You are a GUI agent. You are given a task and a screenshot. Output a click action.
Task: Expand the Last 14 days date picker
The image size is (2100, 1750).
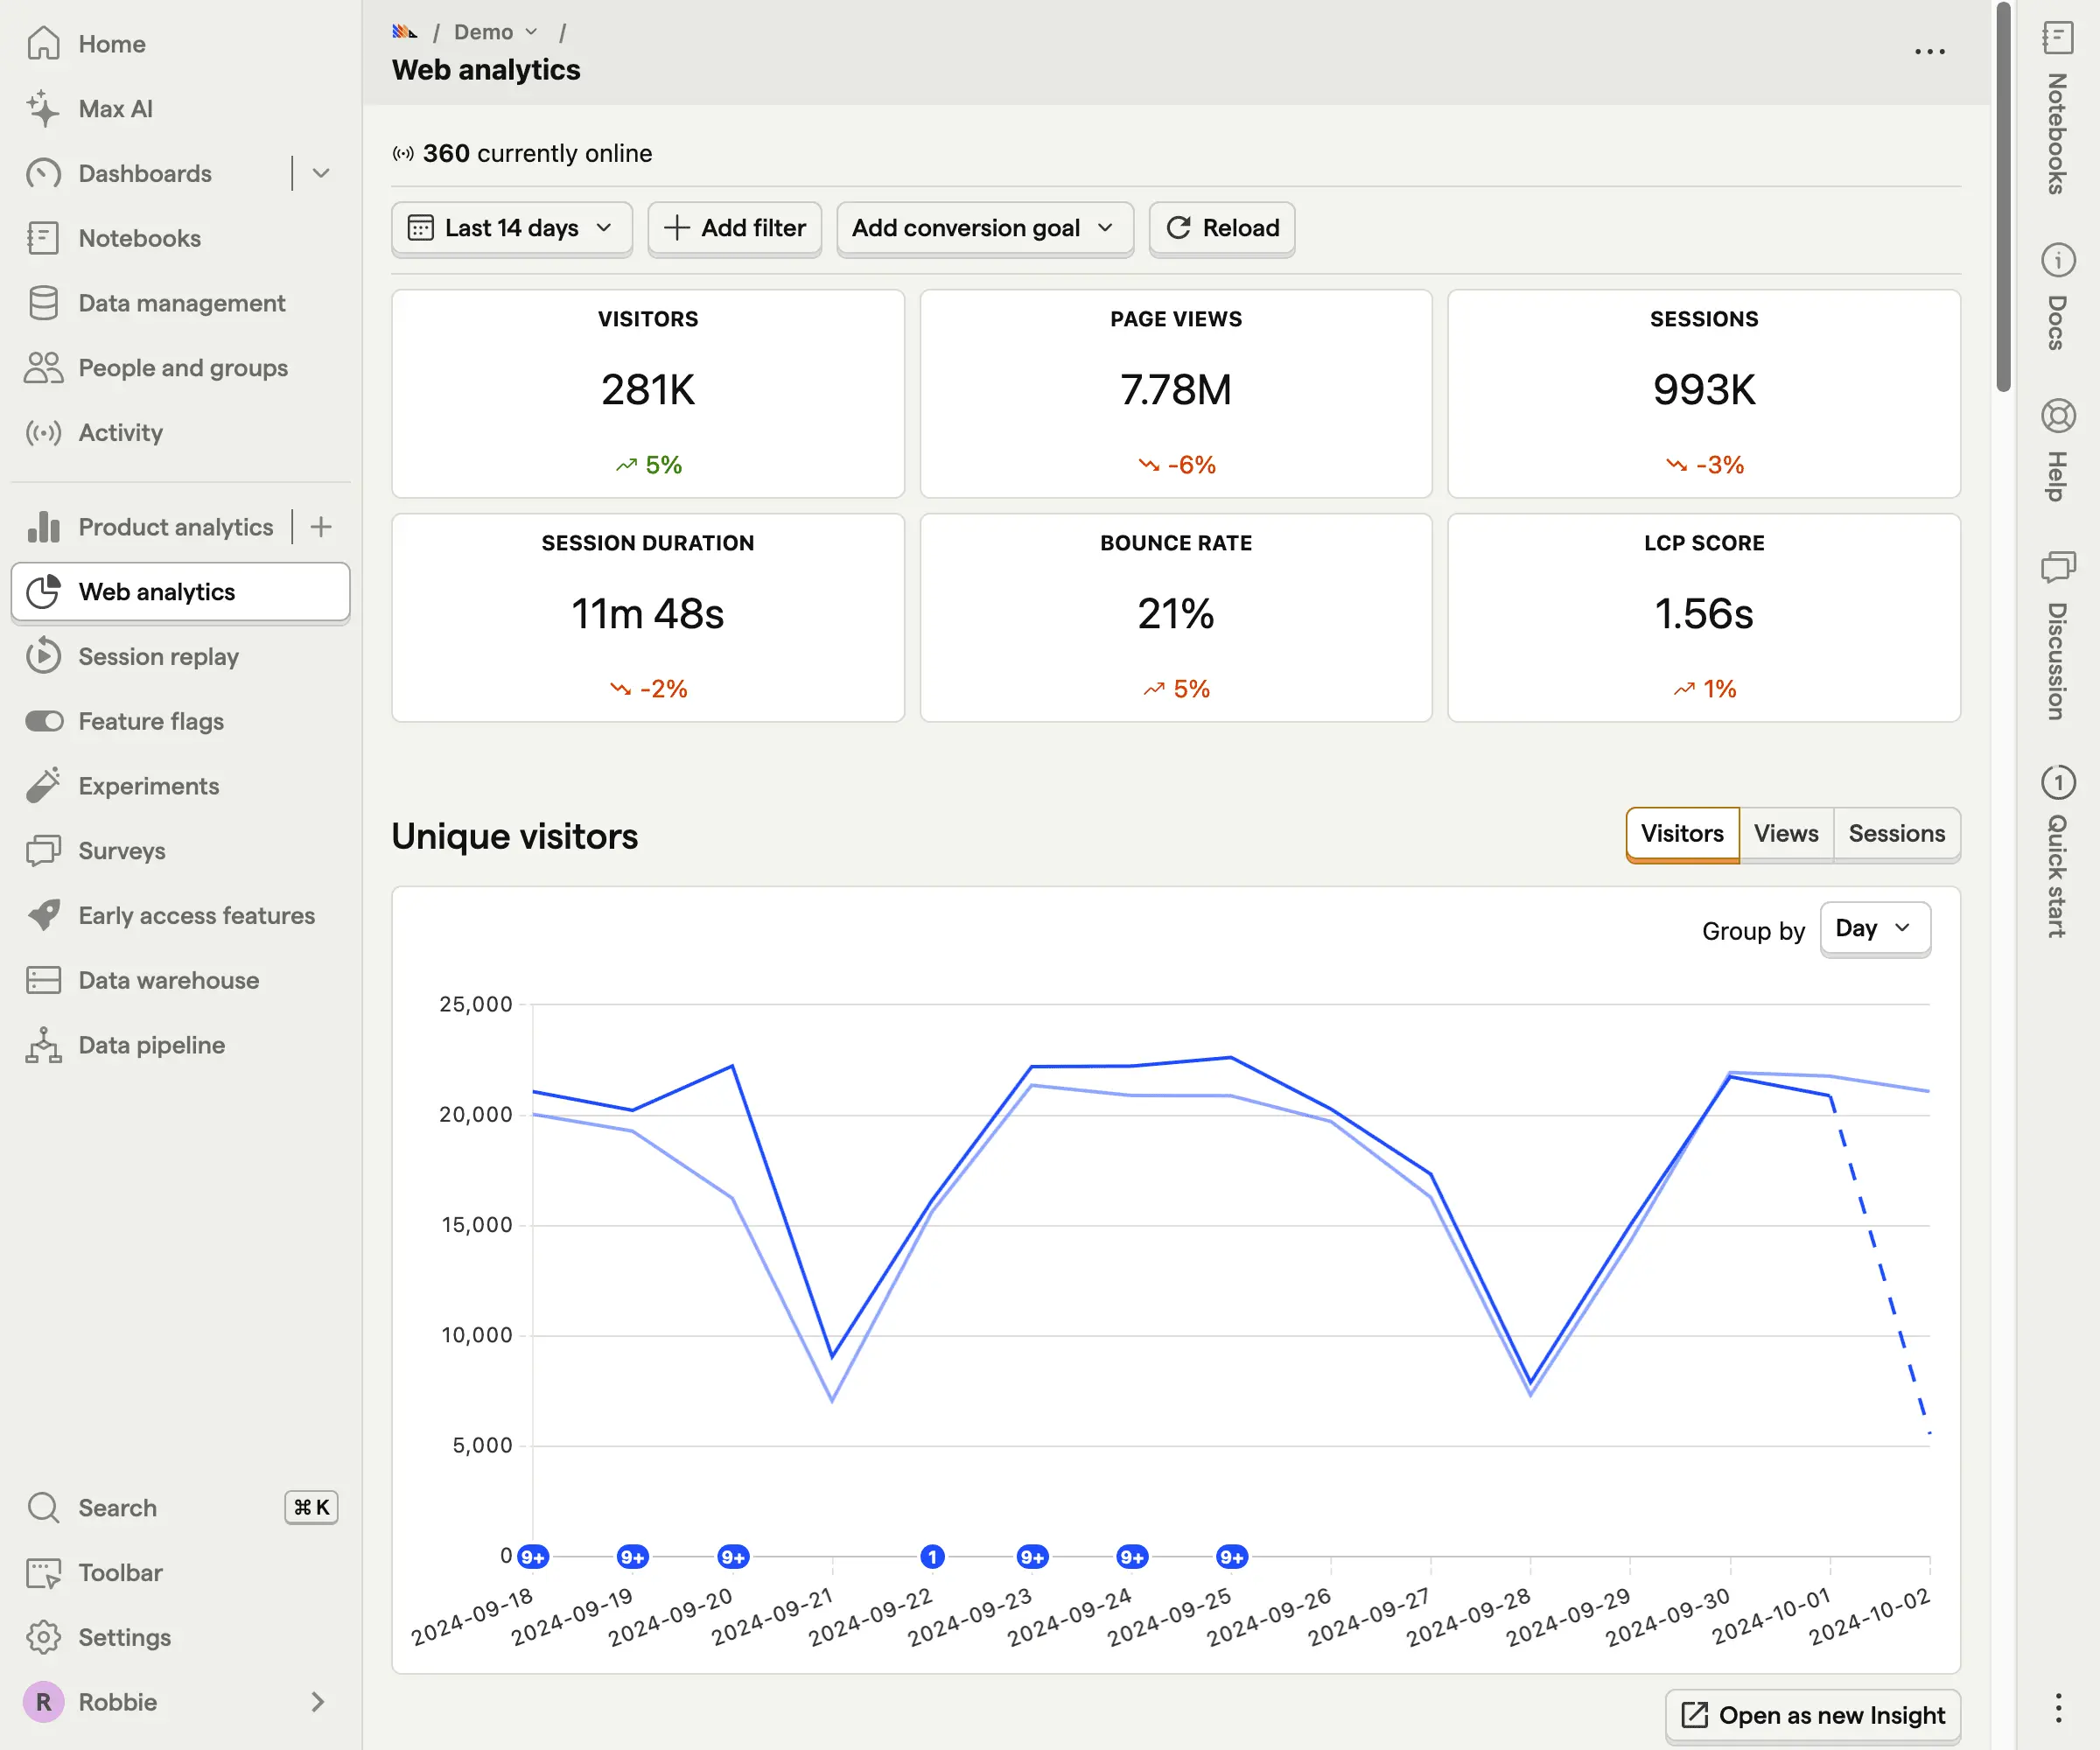(x=511, y=228)
